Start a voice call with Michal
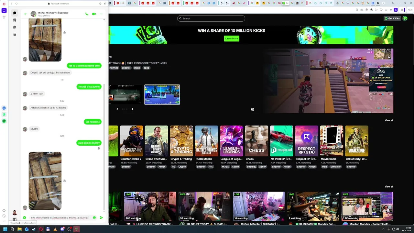This screenshot has height=233, width=414. (87, 14)
